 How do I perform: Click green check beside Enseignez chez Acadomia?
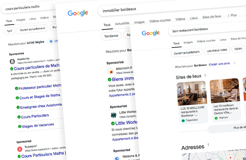click(x=18, y=108)
